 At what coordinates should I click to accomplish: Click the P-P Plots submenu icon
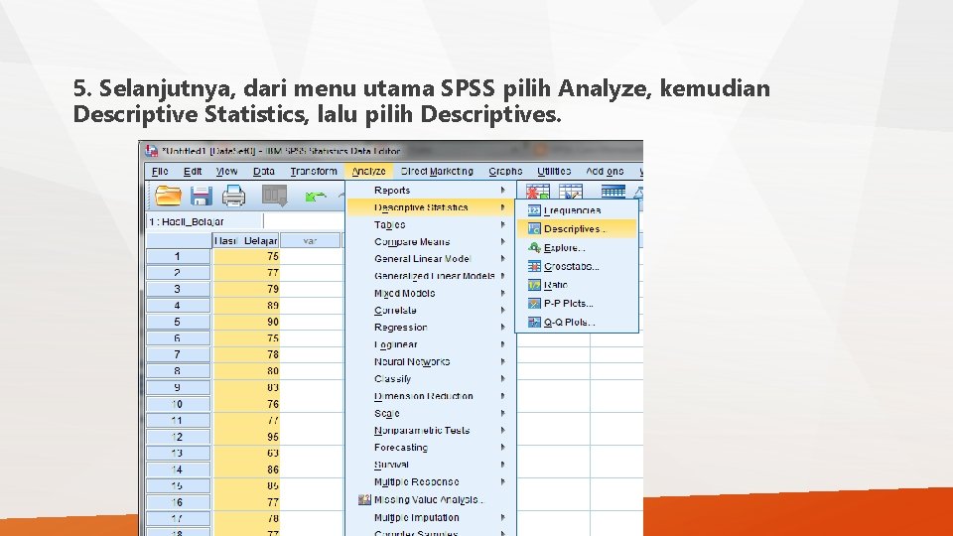pyautogui.click(x=534, y=304)
